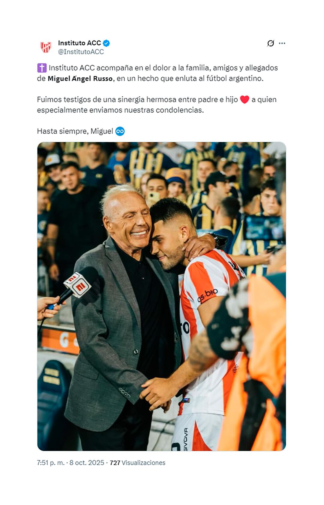Click the Instituto ACC profile avatar
This screenshot has width=324, height=505.
pyautogui.click(x=46, y=47)
